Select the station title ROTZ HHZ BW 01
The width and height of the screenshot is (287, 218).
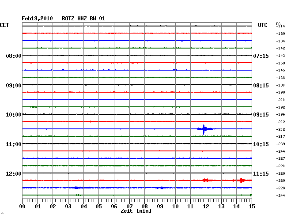coord(83,19)
